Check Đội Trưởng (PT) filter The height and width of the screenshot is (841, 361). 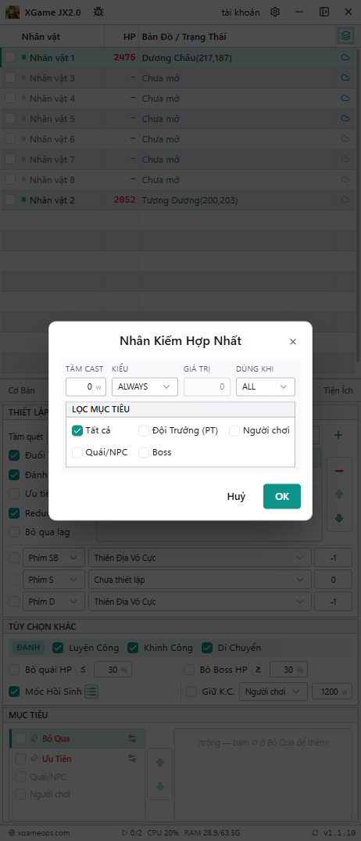coord(144,430)
